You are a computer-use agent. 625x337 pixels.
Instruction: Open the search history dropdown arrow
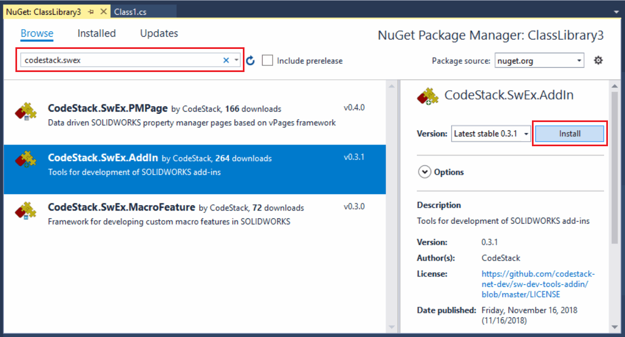[236, 60]
